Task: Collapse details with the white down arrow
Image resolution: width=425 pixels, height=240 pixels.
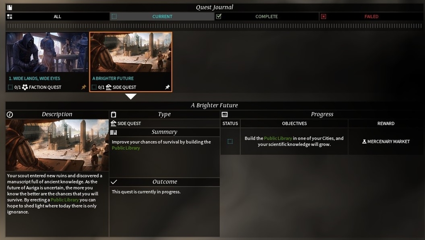Action: (131, 96)
